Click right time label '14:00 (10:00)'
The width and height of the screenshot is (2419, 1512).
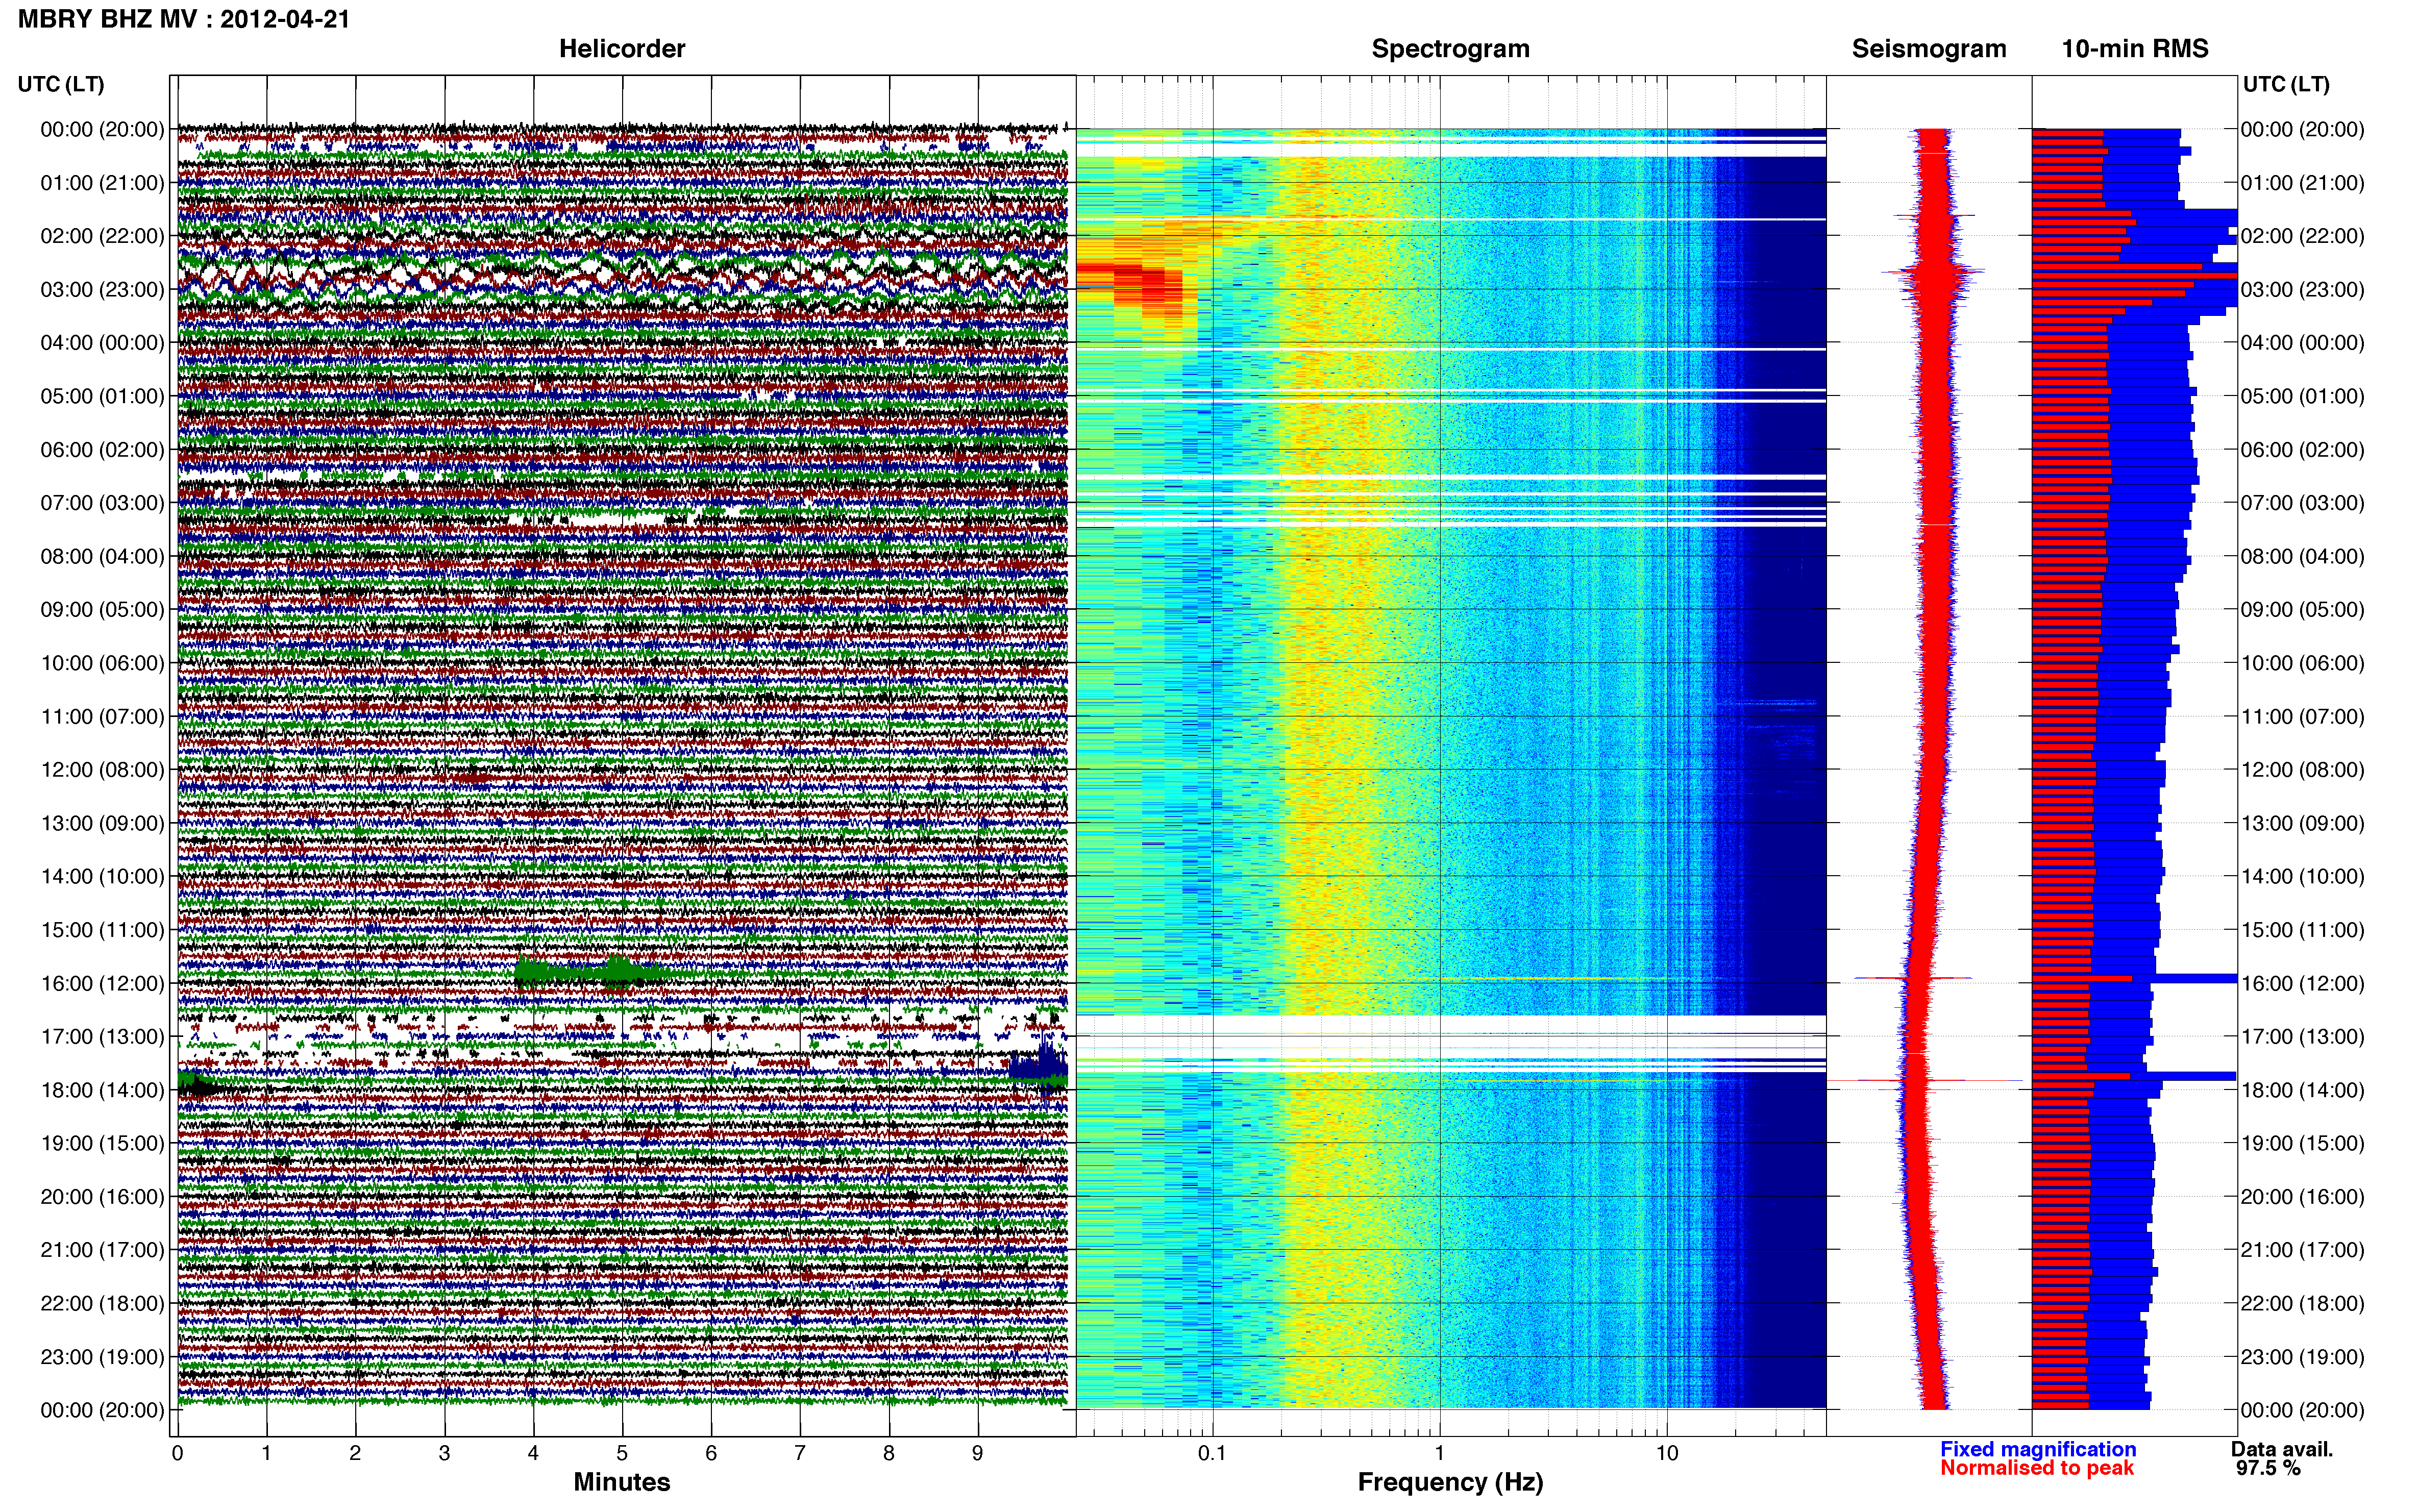click(x=2302, y=877)
